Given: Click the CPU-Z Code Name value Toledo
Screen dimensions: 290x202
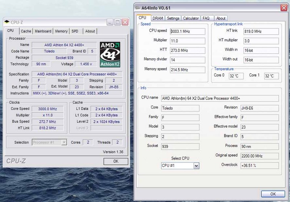Looking at the screenshot, I should [x=49, y=51].
